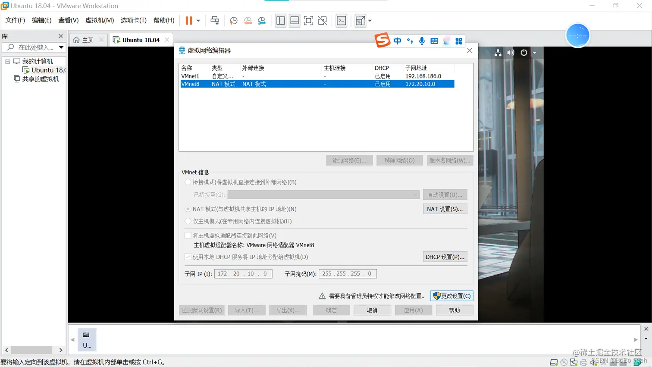Open the 编辑(E) menu

coord(42,20)
